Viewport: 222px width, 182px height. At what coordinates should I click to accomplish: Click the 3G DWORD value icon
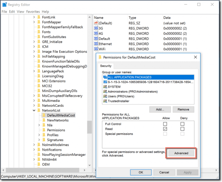(x=96, y=28)
